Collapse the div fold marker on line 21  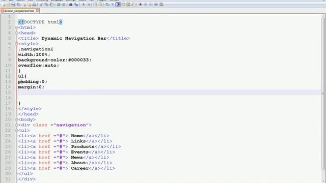[16, 125]
